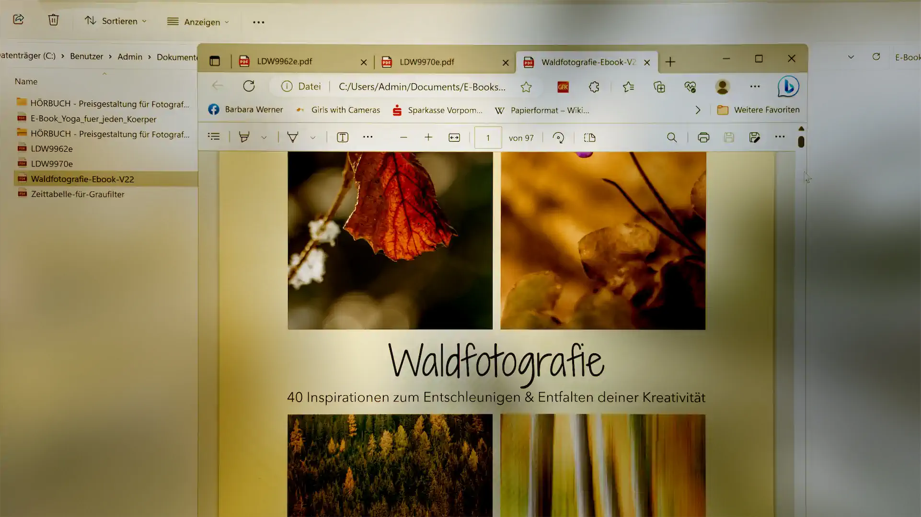Add this page to favorites star icon
Screen dimensions: 921x517
pos(526,87)
